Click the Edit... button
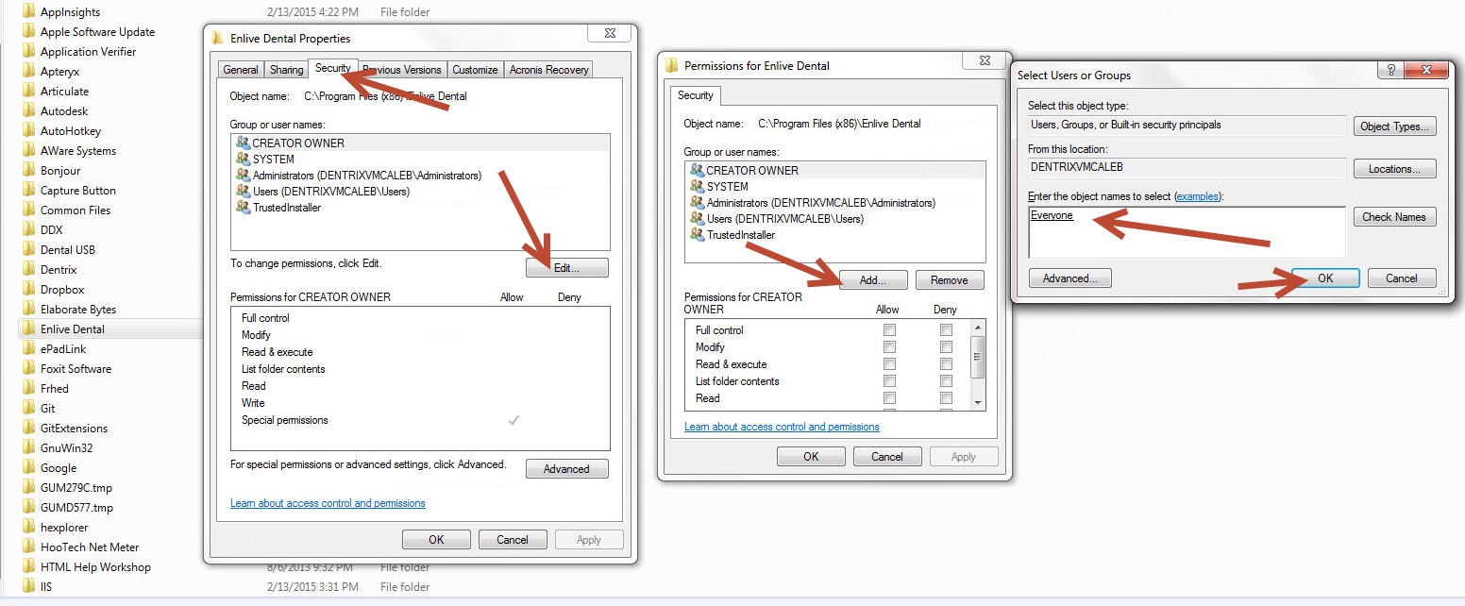The image size is (1465, 606). pos(566,268)
